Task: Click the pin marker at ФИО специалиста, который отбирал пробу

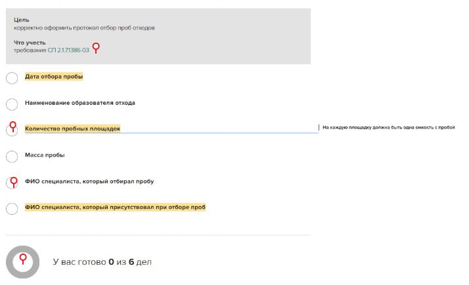Action: click(12, 181)
